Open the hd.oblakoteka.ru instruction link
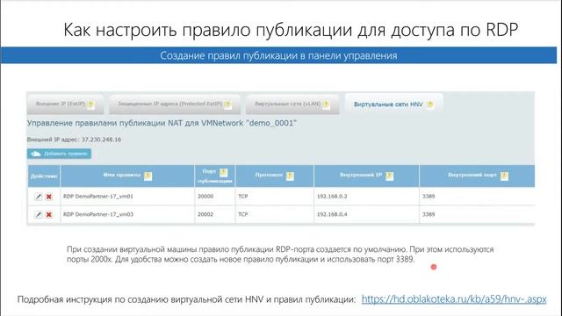 point(454,299)
